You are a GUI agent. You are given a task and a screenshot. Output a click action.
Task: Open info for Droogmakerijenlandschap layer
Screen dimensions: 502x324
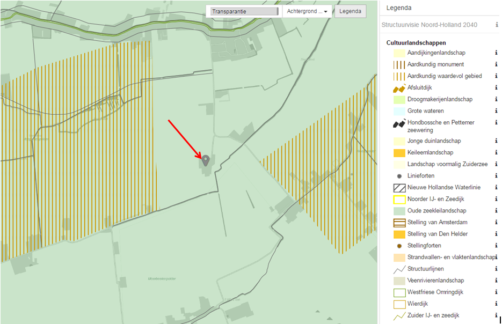click(496, 100)
